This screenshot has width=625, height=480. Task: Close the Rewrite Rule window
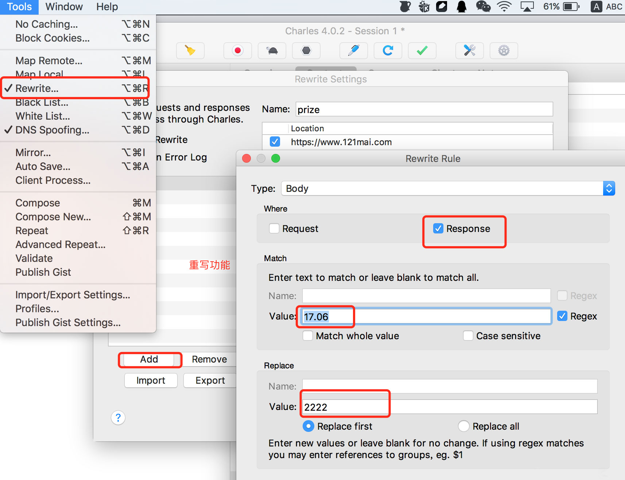coord(246,158)
